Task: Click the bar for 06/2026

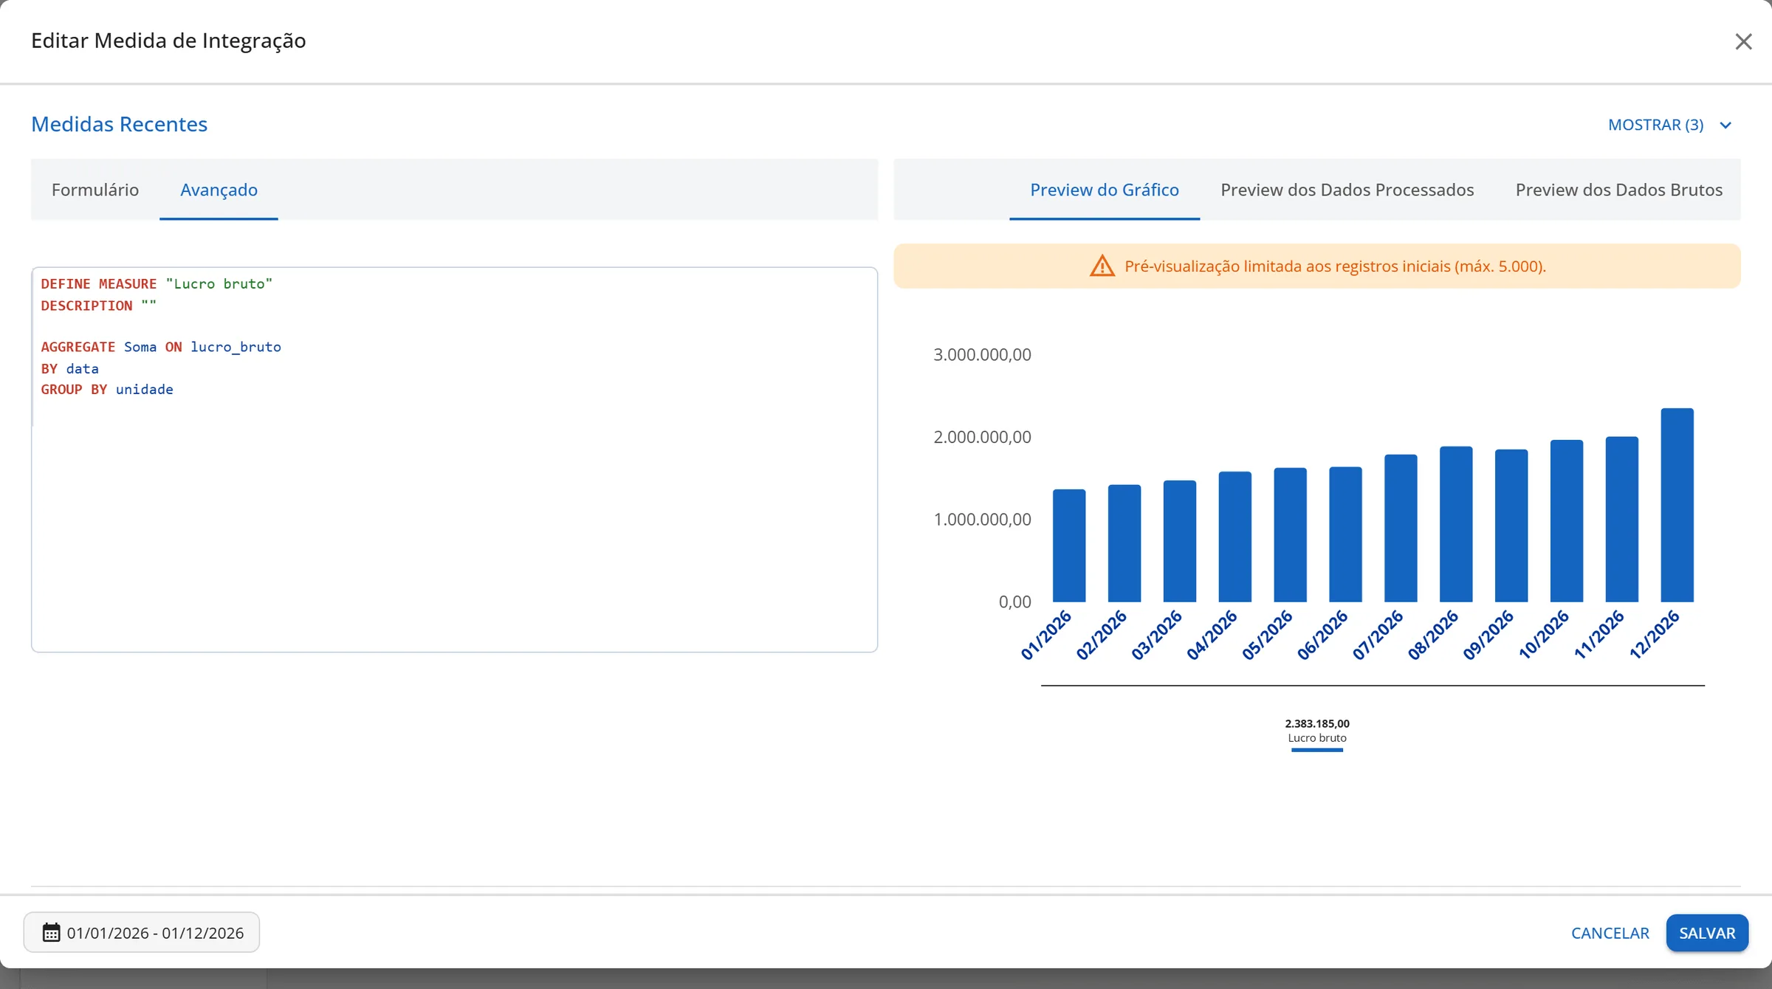Action: [1345, 534]
